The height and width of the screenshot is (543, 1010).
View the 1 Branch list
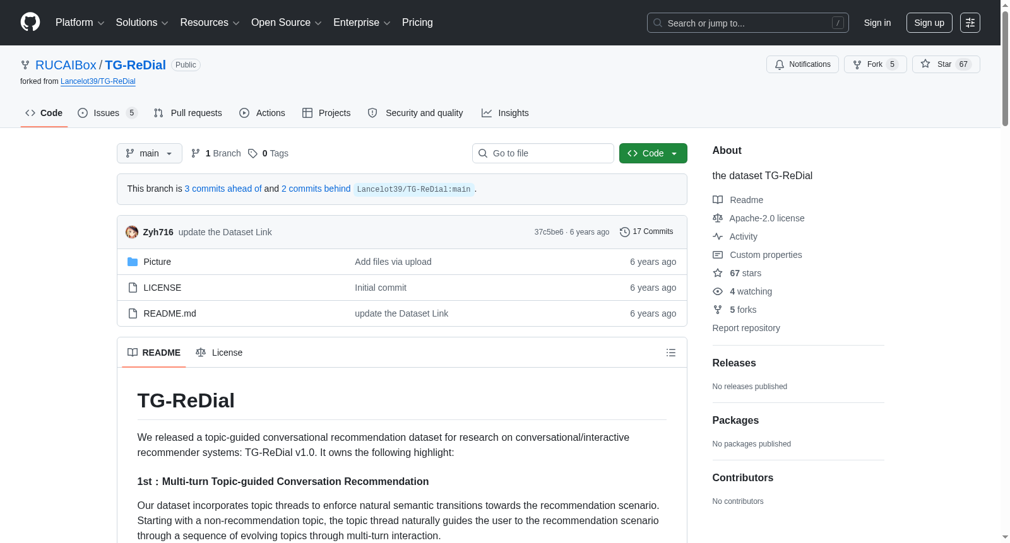tap(216, 153)
